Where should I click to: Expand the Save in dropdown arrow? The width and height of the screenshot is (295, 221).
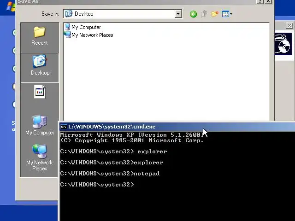[178, 14]
